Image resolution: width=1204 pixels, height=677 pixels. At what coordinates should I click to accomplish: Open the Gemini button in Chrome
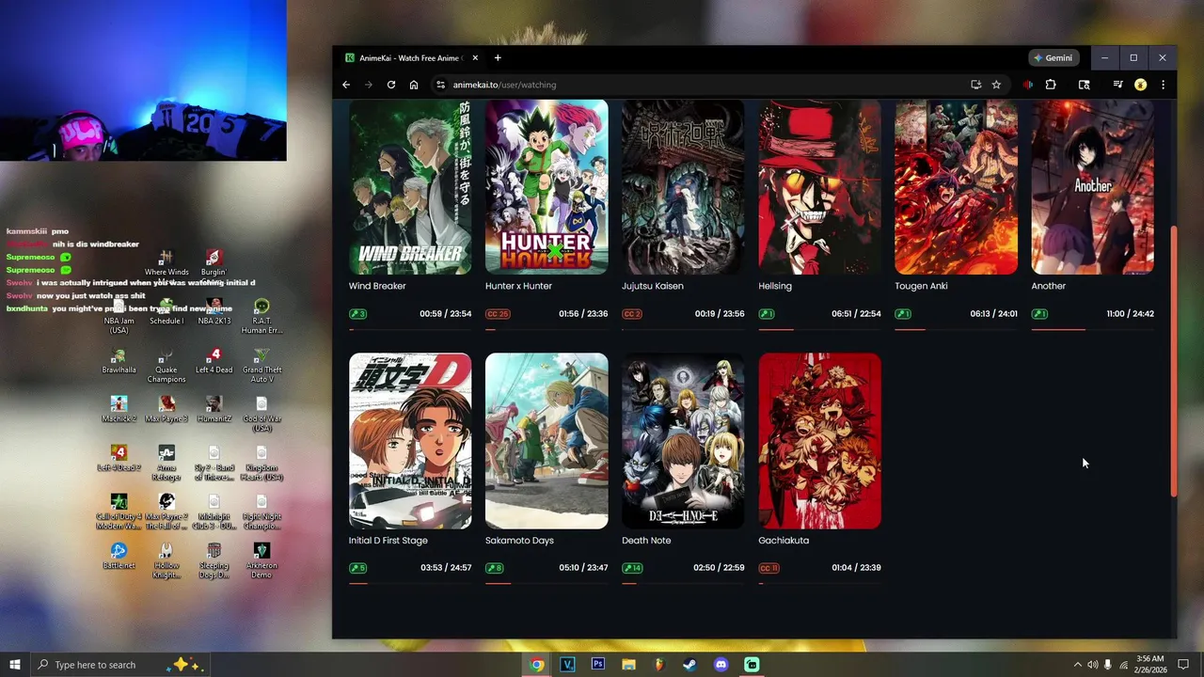tap(1053, 57)
